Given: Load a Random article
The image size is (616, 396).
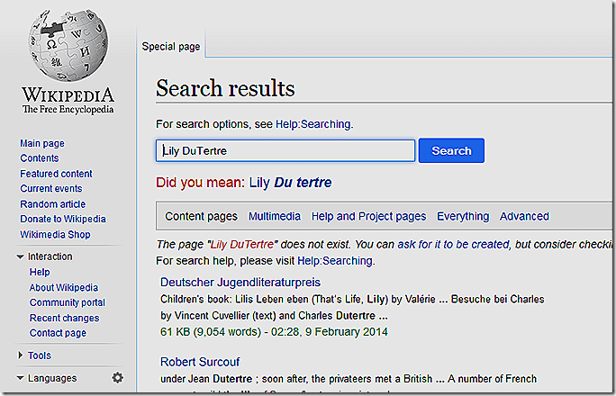Looking at the screenshot, I should click(x=53, y=204).
